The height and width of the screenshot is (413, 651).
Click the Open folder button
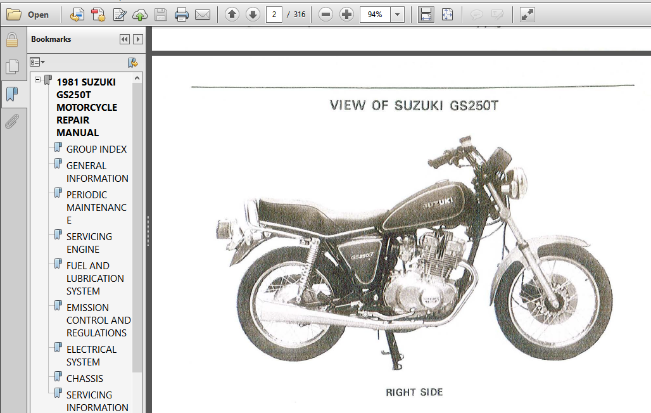(x=28, y=15)
